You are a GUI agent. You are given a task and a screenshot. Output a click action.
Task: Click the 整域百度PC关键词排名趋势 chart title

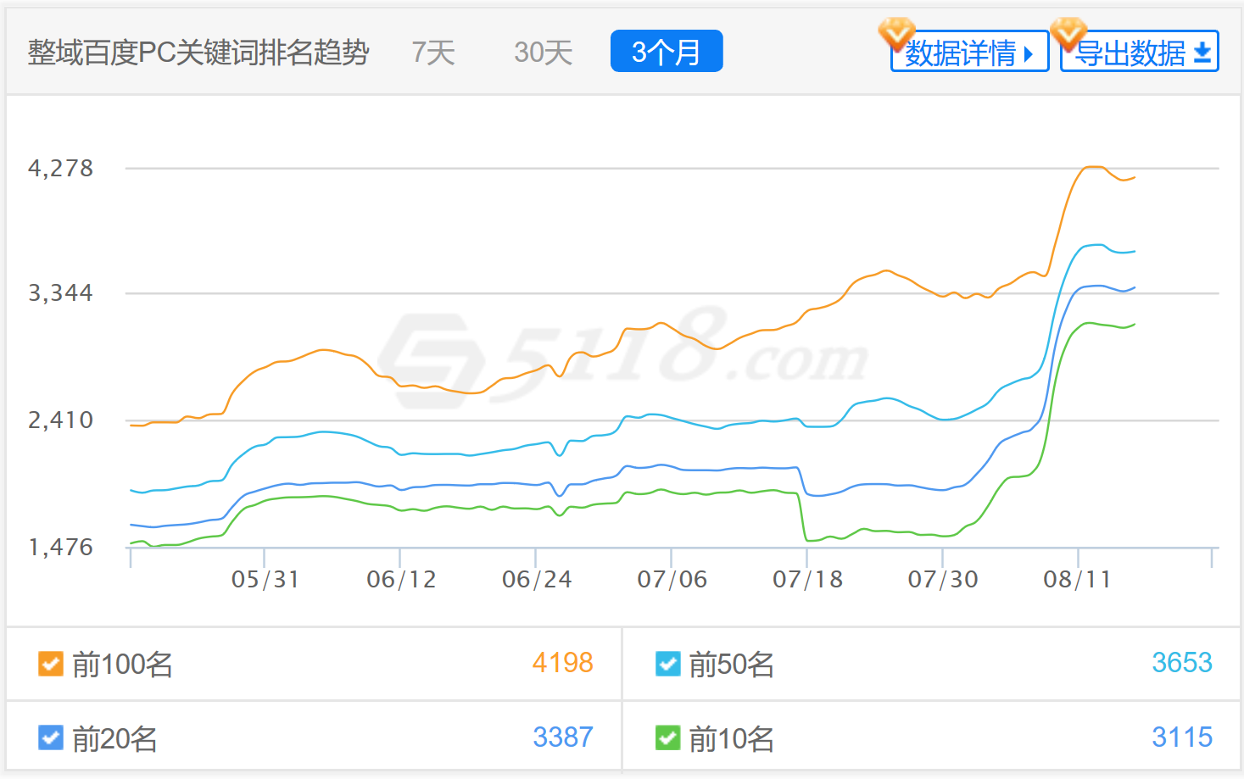tap(198, 53)
